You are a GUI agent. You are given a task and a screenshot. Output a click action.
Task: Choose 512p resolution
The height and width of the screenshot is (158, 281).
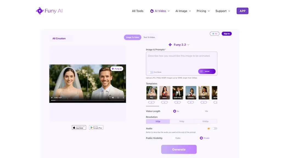click(x=158, y=122)
